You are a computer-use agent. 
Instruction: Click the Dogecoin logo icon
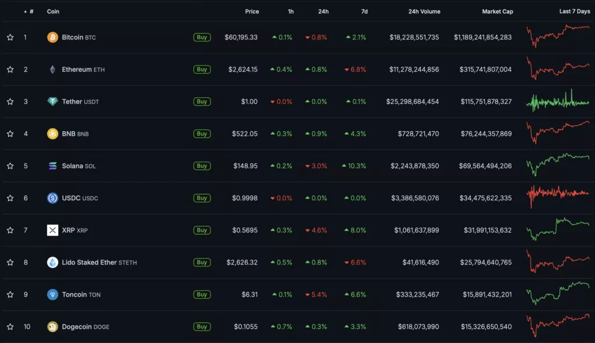pyautogui.click(x=52, y=327)
